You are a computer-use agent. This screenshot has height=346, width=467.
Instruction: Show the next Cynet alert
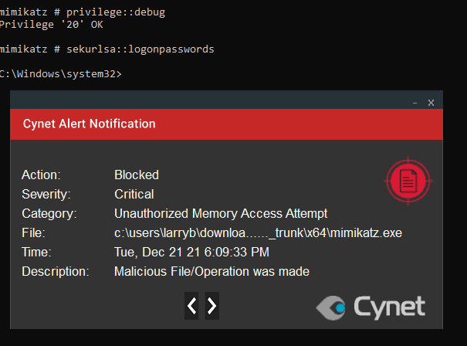click(x=212, y=306)
